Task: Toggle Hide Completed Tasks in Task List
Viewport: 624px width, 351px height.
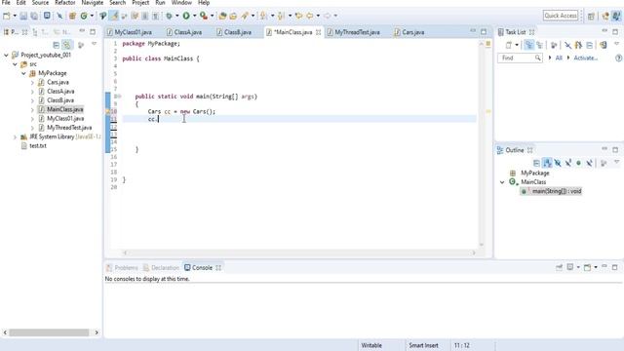Action: point(567,45)
